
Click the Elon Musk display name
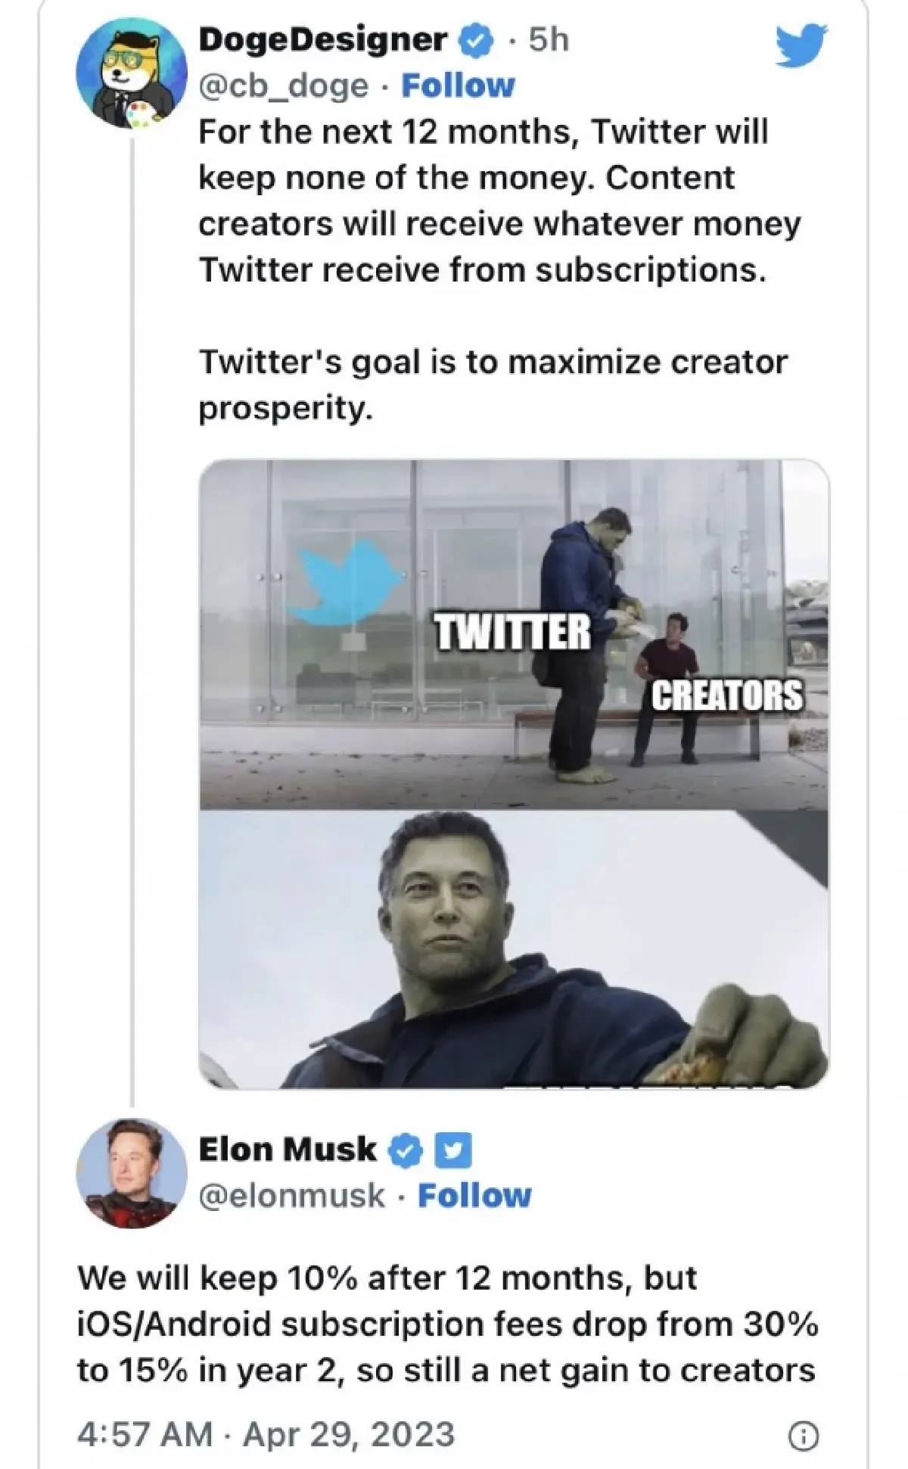pyautogui.click(x=286, y=1149)
